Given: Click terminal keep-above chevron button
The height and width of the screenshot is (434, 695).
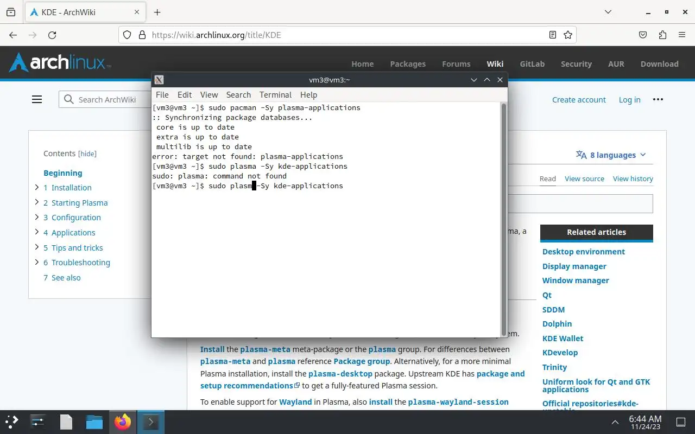Looking at the screenshot, I should pos(487,80).
